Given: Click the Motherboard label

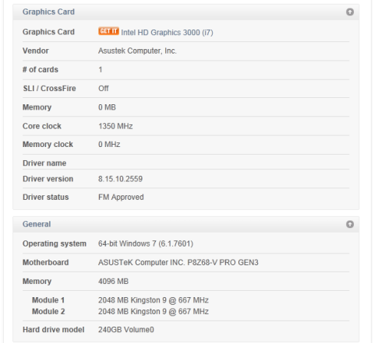Looking at the screenshot, I should click(46, 263).
